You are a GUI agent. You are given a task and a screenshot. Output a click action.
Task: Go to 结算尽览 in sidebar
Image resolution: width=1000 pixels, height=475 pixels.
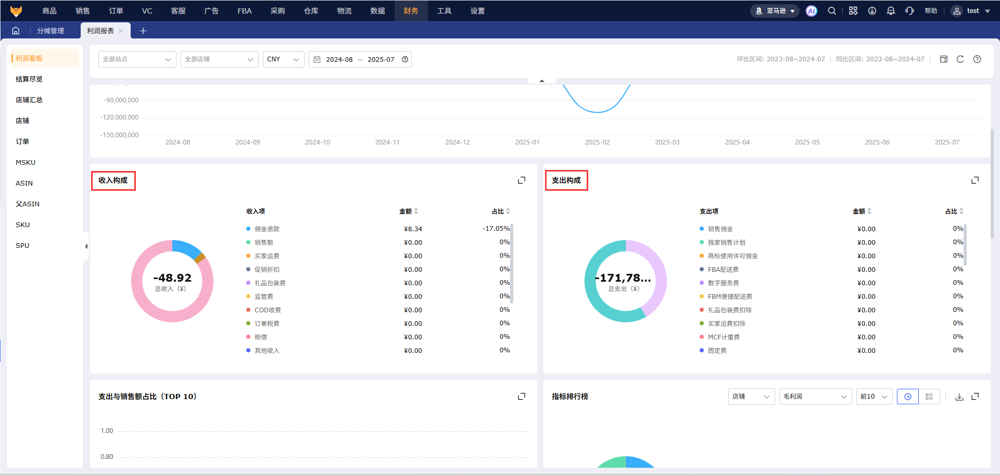click(29, 79)
